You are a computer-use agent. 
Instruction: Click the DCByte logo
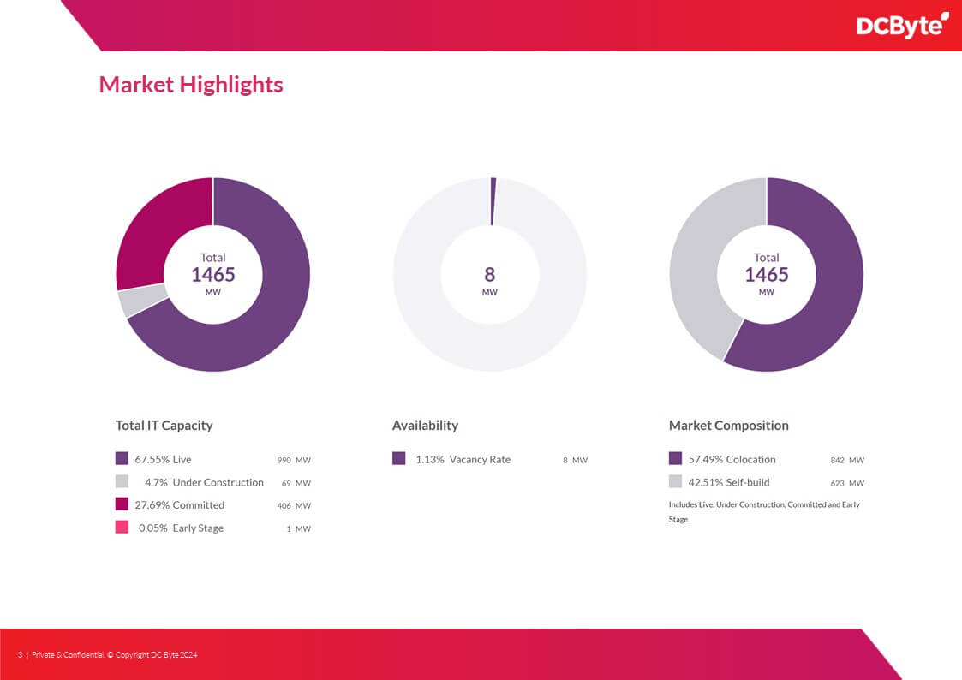(903, 26)
